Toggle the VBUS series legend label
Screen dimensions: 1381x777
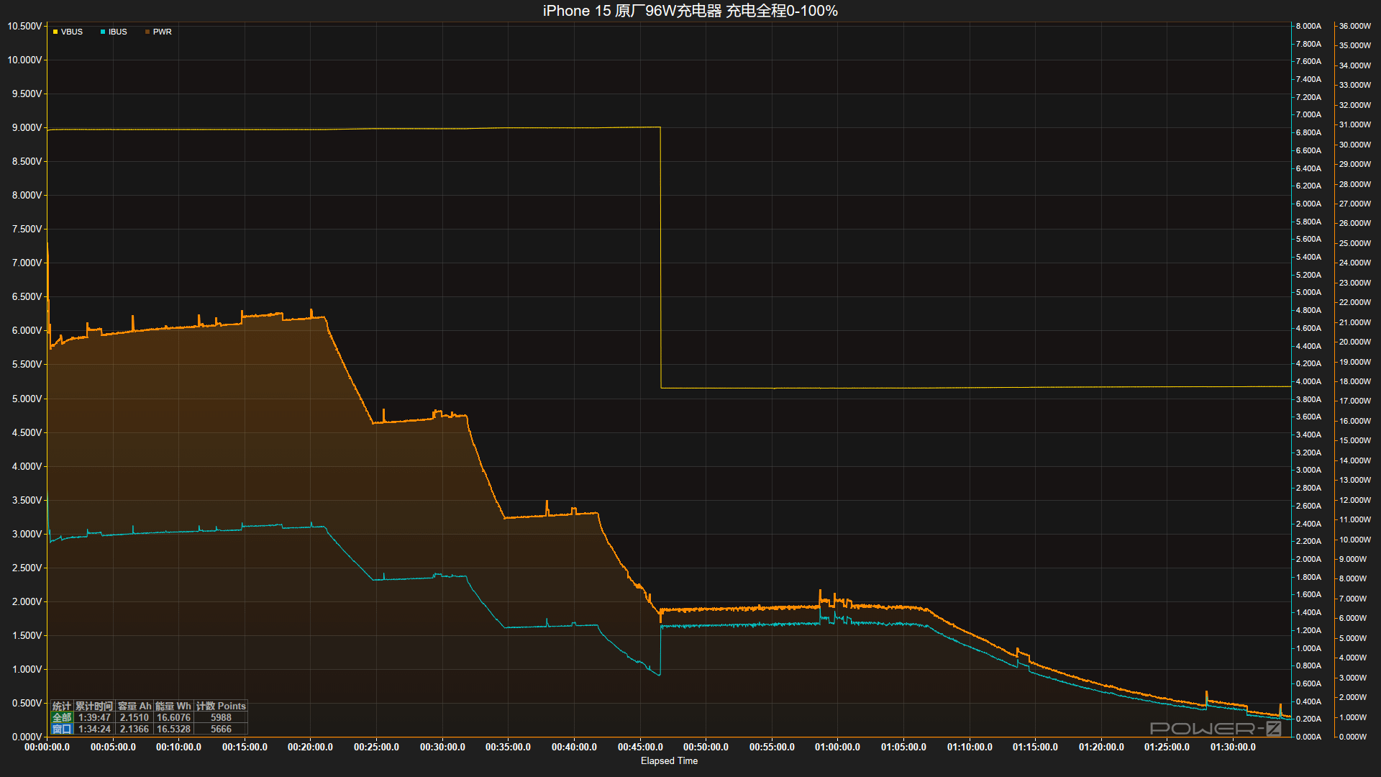click(72, 32)
